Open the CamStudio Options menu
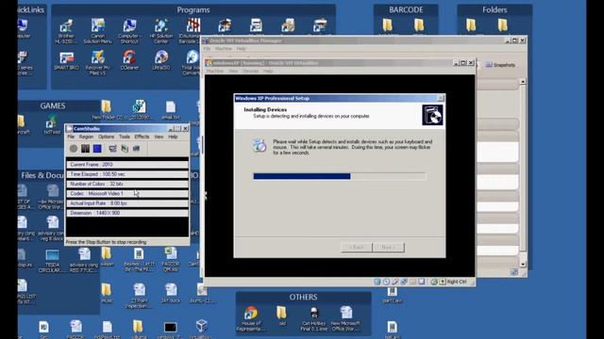604x339 pixels. click(106, 137)
